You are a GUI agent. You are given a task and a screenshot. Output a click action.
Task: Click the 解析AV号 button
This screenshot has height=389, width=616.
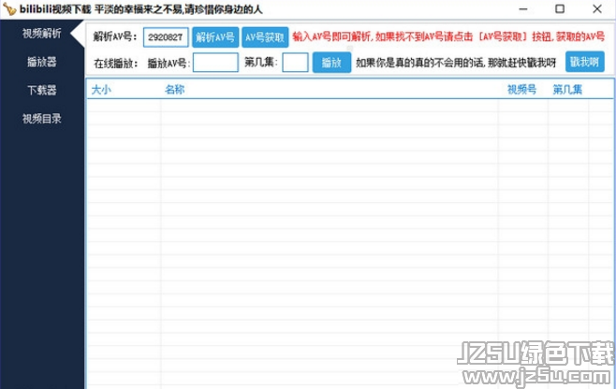215,37
